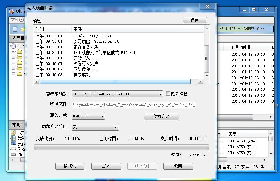Click the 00:09:05 elapsed time value

click(136, 139)
